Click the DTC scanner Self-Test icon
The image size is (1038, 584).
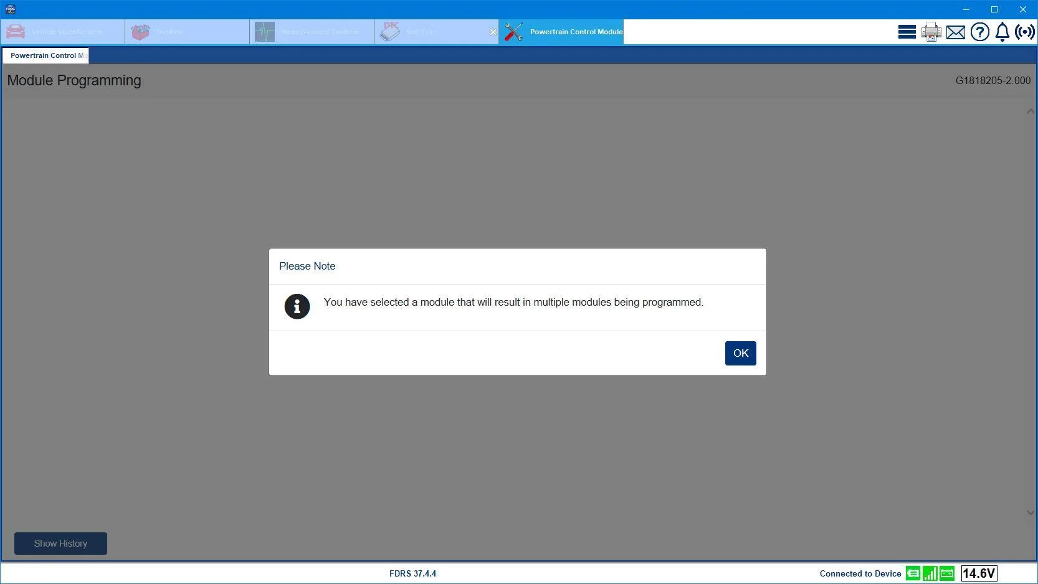pyautogui.click(x=390, y=32)
